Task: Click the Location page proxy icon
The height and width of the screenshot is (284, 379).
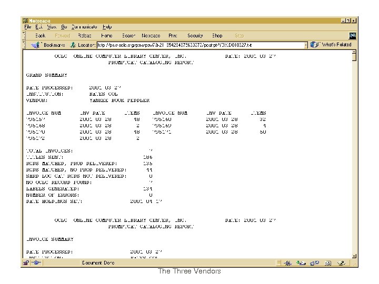Action: (73, 45)
